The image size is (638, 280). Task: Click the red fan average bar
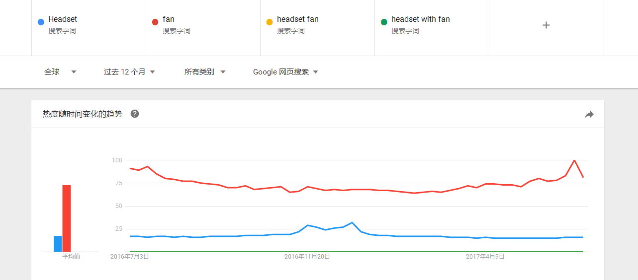(x=67, y=218)
